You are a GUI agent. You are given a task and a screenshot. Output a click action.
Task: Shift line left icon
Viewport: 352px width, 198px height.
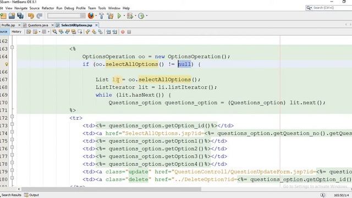(x=109, y=32)
